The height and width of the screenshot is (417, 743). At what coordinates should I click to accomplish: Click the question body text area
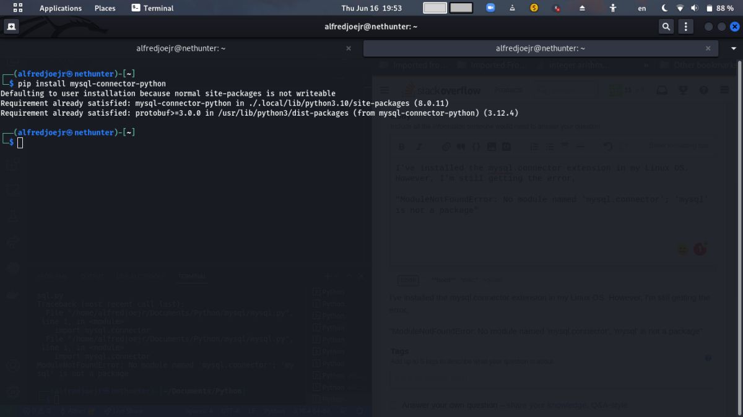click(554, 210)
